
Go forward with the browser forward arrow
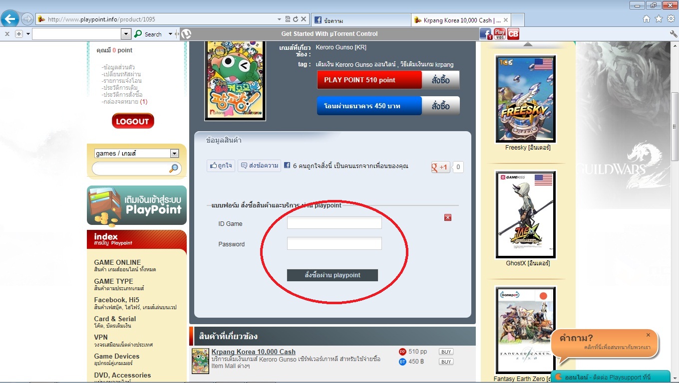pyautogui.click(x=27, y=19)
